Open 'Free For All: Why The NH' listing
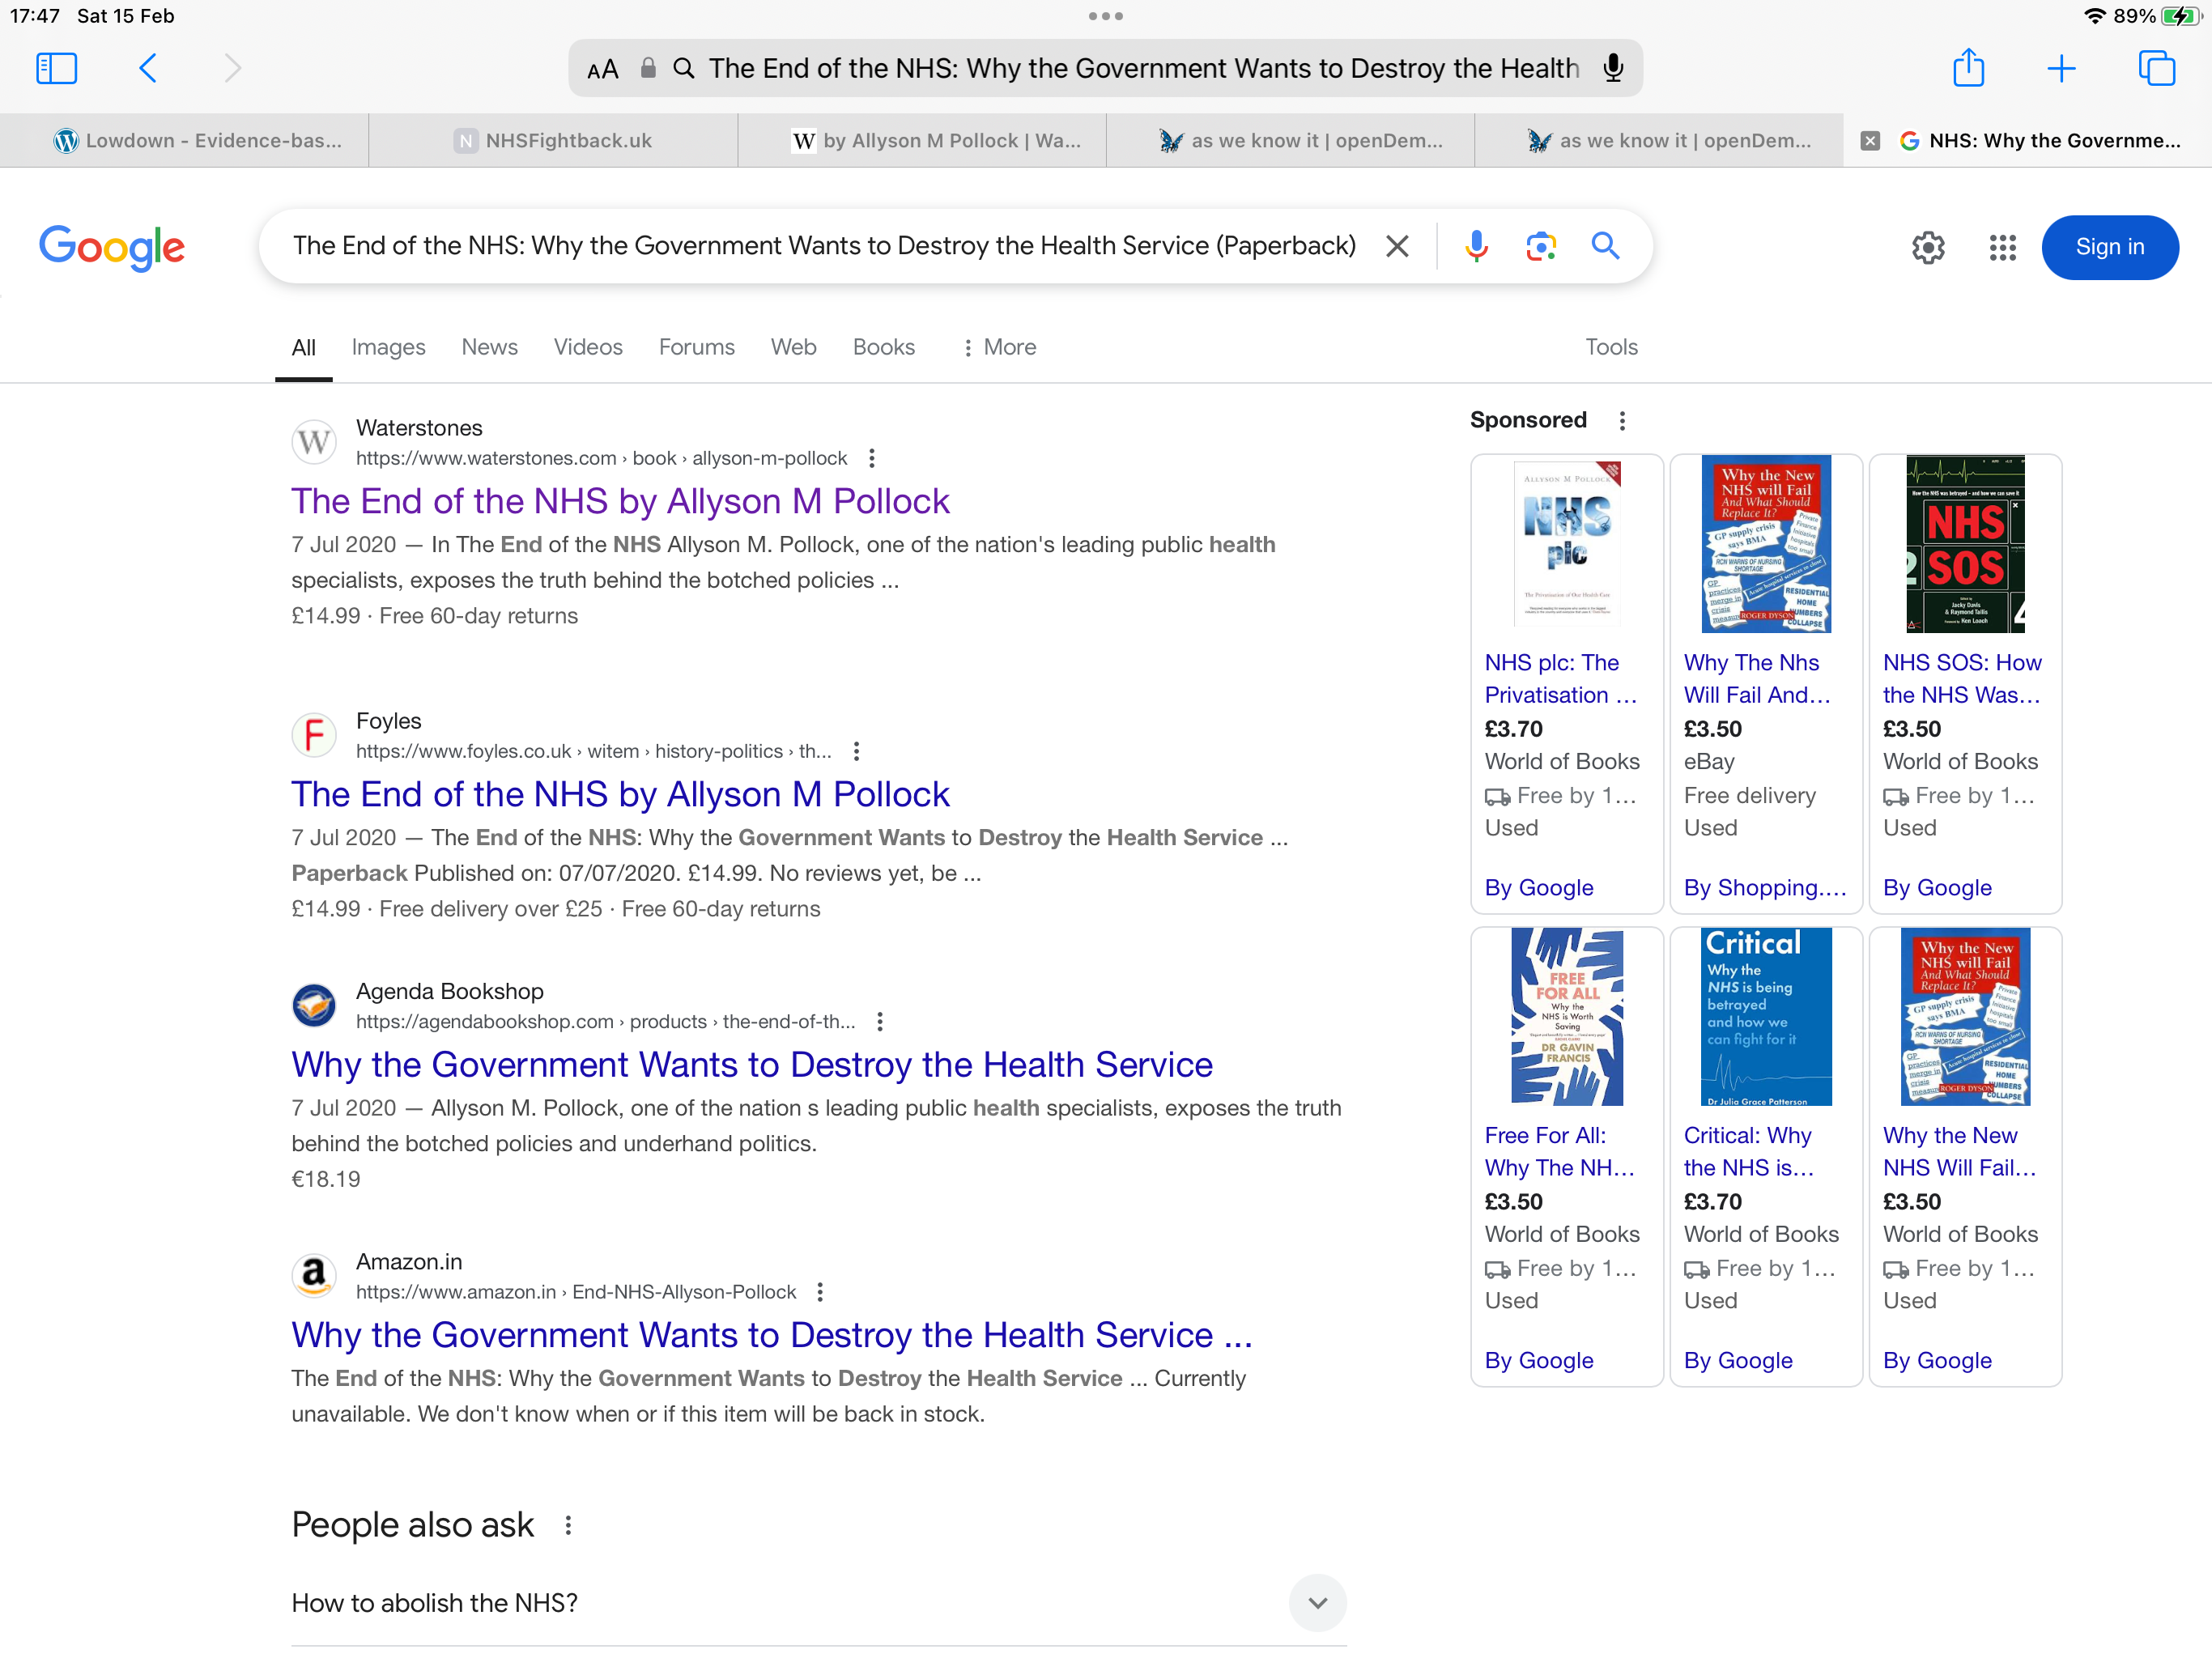Screen dimensions: 2212x1658 pyautogui.click(x=1559, y=1151)
